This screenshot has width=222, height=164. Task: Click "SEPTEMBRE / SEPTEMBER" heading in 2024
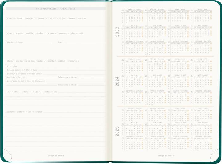[134, 91]
